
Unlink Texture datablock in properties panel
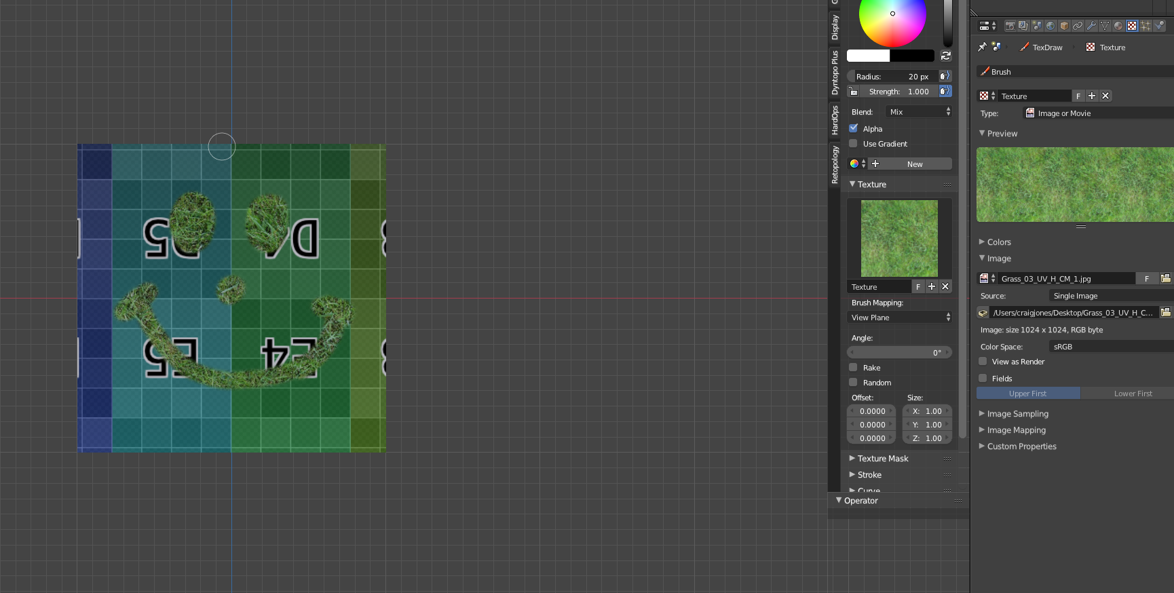click(1105, 96)
